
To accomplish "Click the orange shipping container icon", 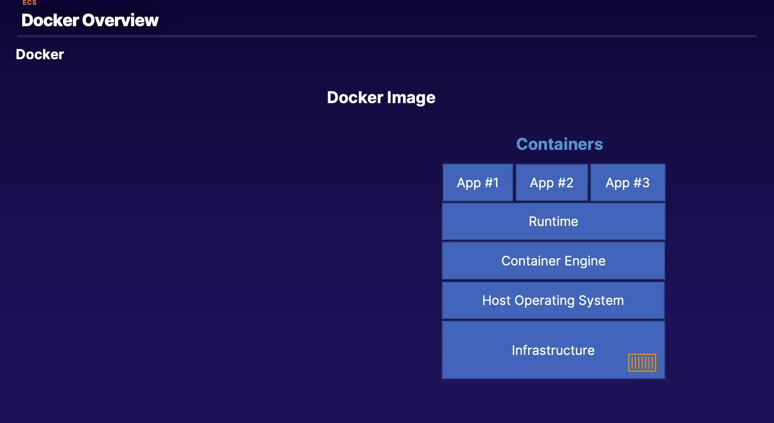I will pyautogui.click(x=642, y=363).
